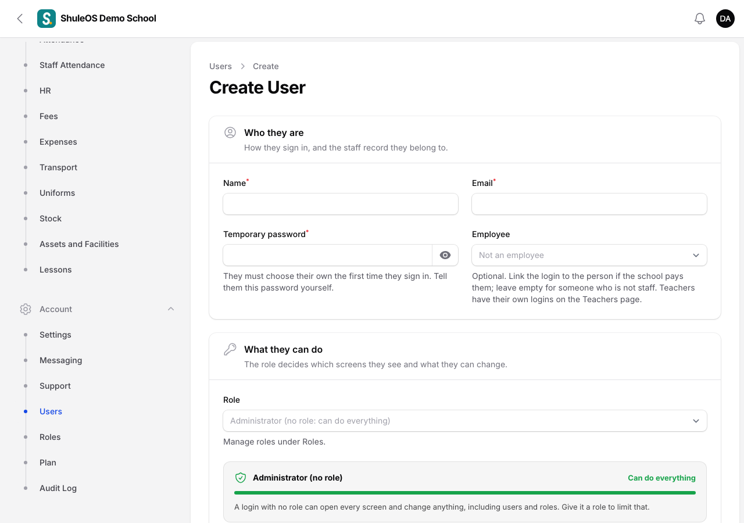Open the Expenses sidebar item

[x=58, y=142]
